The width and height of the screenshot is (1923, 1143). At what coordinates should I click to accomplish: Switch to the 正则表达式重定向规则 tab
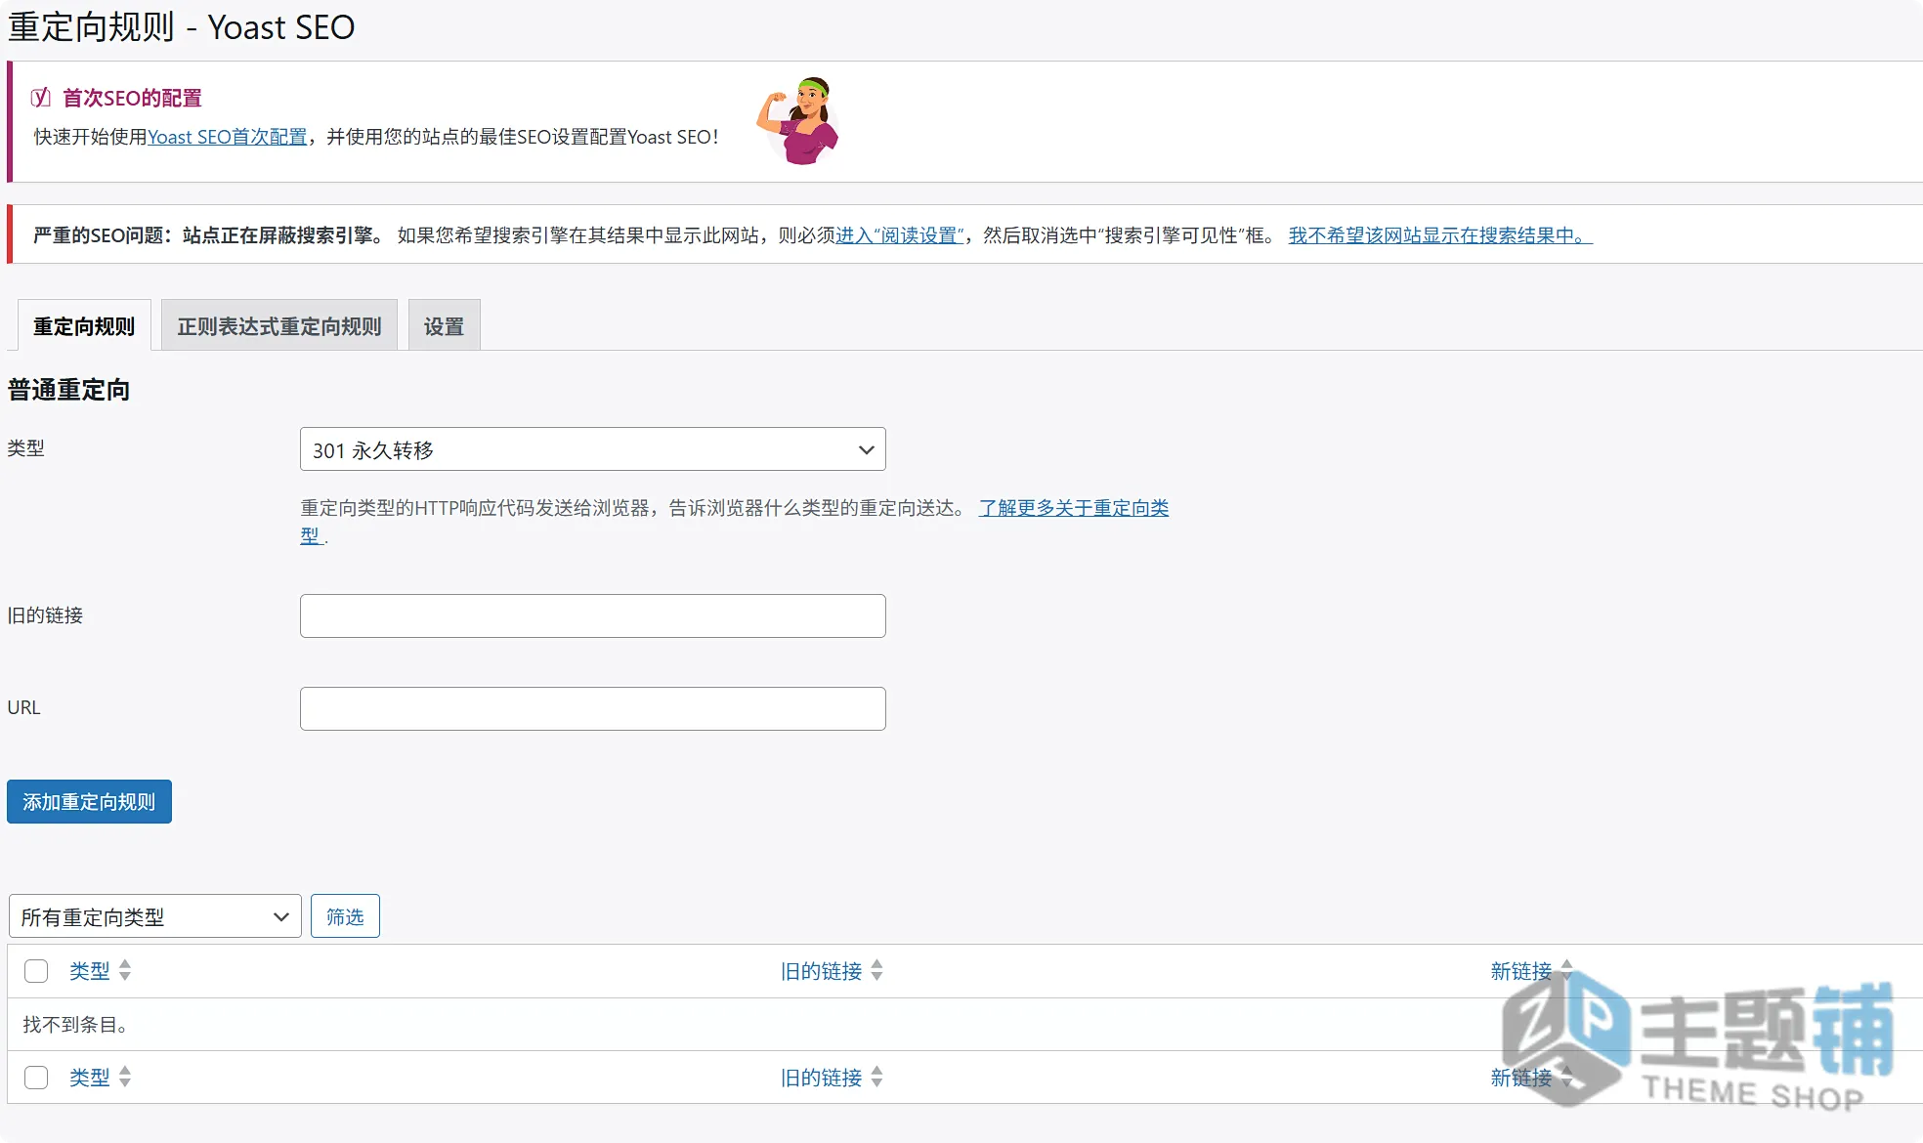pyautogui.click(x=279, y=325)
